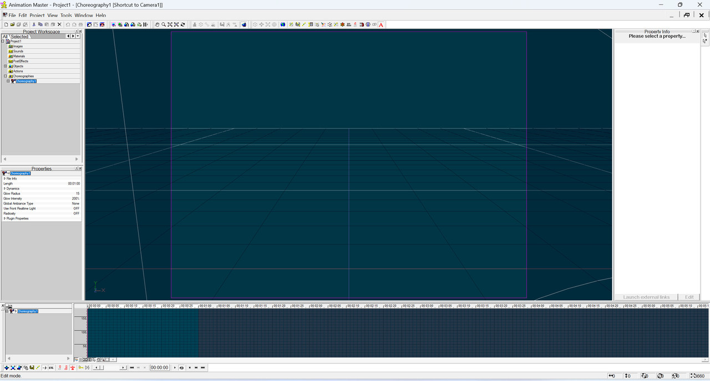The width and height of the screenshot is (710, 381).
Task: Click the Delete X toolbar icon
Action: tap(59, 24)
